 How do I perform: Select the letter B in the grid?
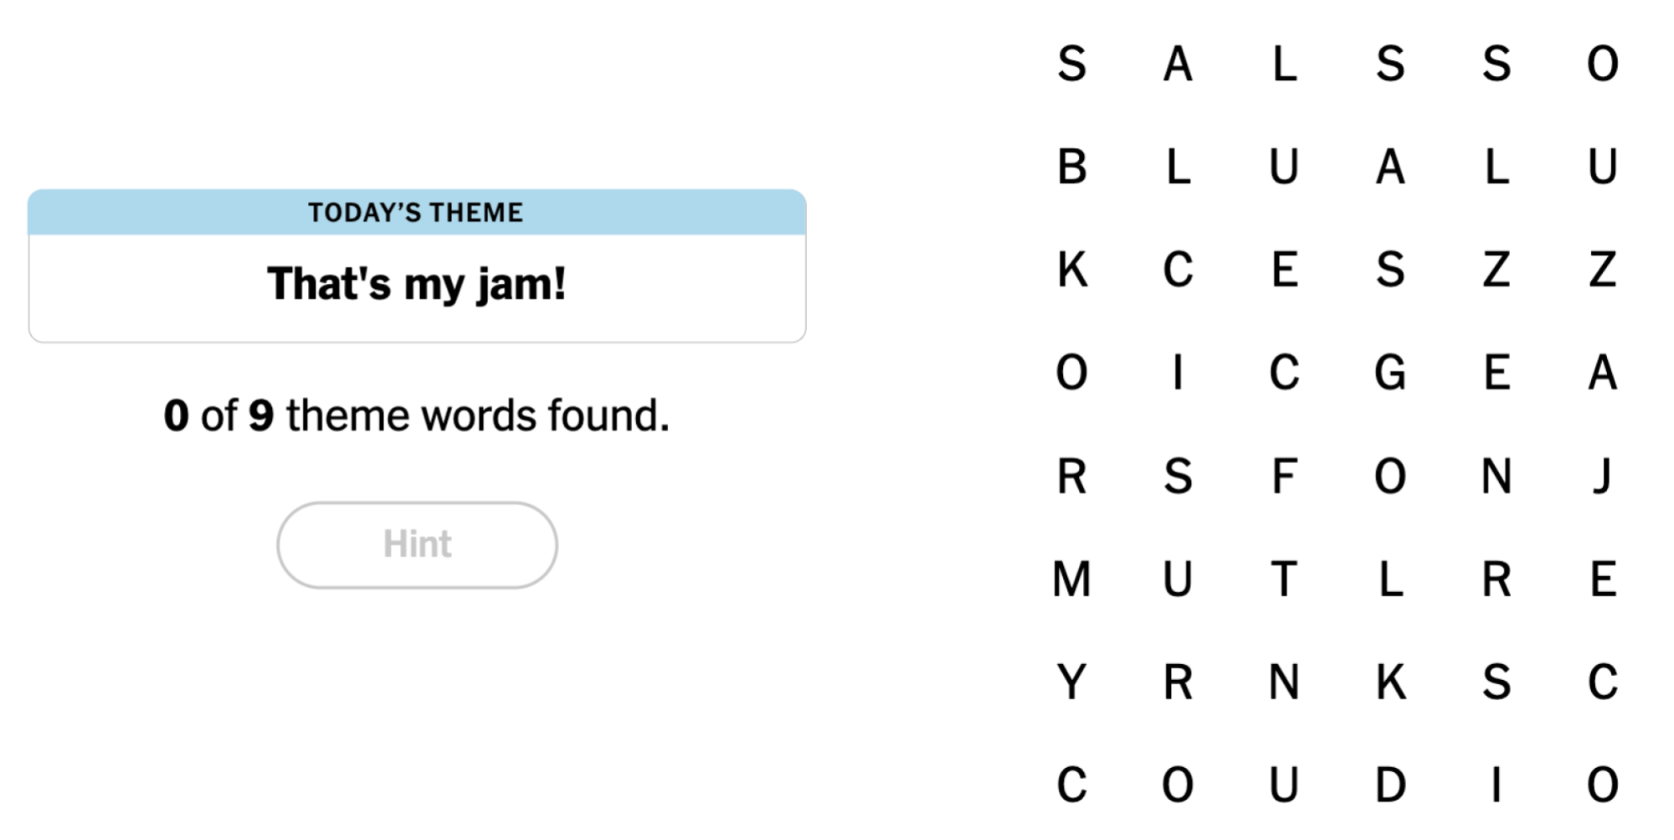[x=1071, y=167]
